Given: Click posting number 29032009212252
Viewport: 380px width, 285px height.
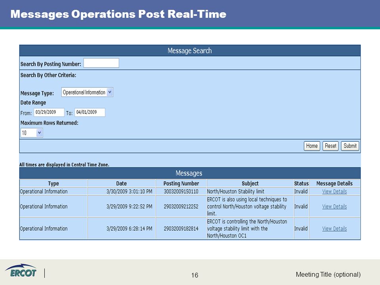Looking at the screenshot, I should point(181,207).
